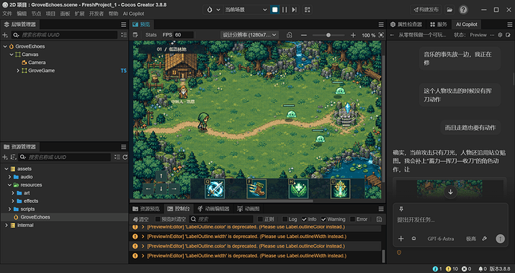Stop the running scene preview
The width and height of the screenshot is (515, 273).
pos(275,10)
